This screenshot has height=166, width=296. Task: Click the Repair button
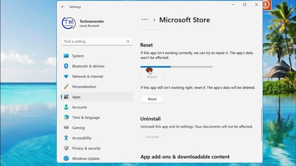click(152, 77)
